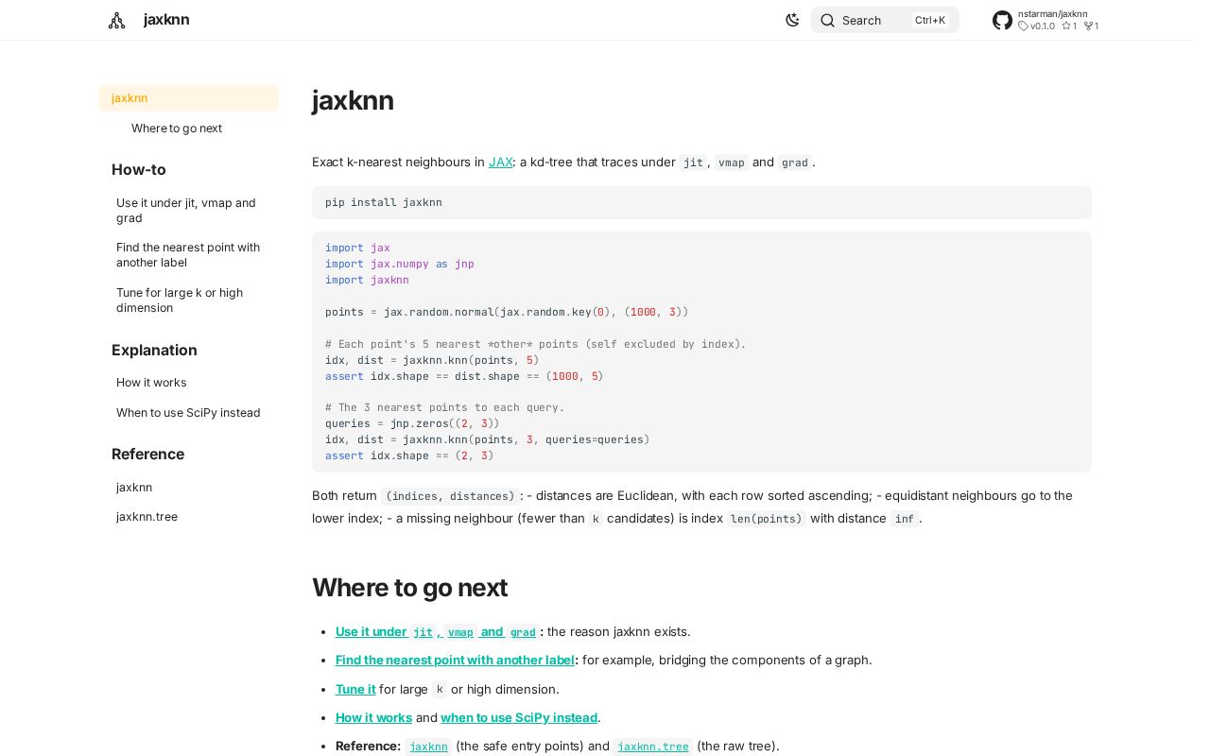Open the jaxknn.tree reference link in bullet list

point(652,747)
